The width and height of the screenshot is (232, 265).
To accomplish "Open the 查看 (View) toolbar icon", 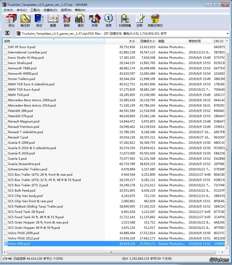I will (x=53, y=20).
